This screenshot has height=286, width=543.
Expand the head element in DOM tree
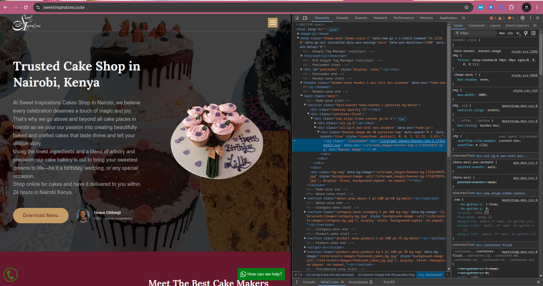tap(301, 34)
